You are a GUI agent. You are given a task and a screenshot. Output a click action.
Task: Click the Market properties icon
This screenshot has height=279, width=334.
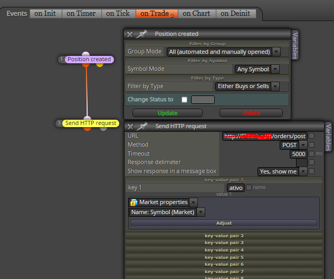coord(134,203)
